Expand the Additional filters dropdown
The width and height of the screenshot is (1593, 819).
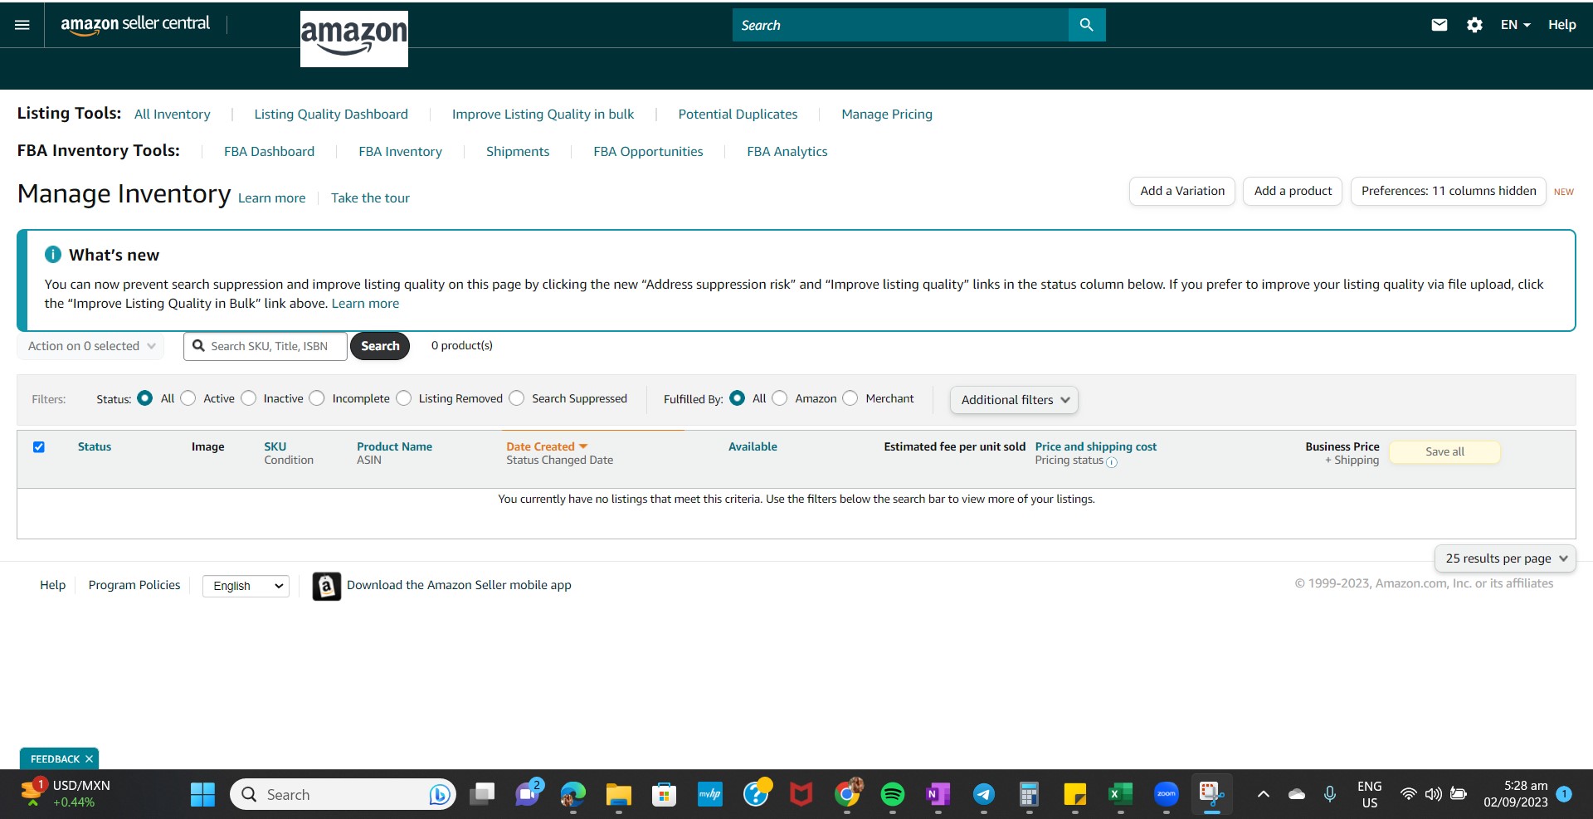[1014, 400]
